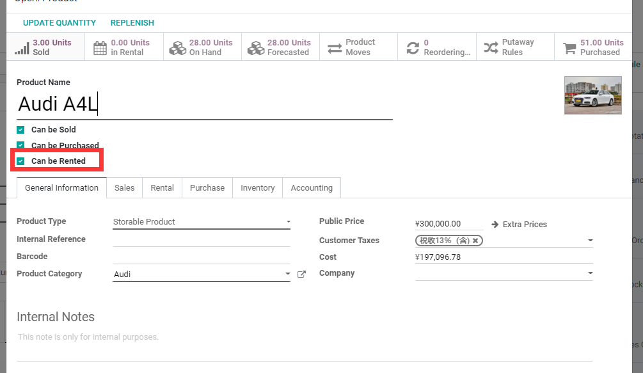
Task: Open the Units in Rental calendar stat
Action: pos(124,47)
